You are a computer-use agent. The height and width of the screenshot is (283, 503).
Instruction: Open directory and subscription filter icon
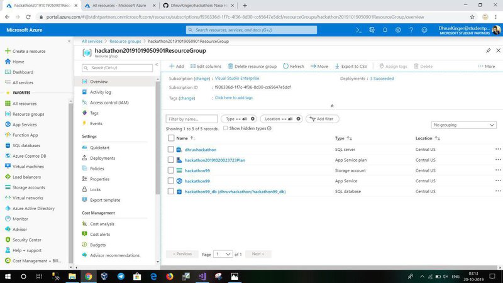(x=372, y=30)
